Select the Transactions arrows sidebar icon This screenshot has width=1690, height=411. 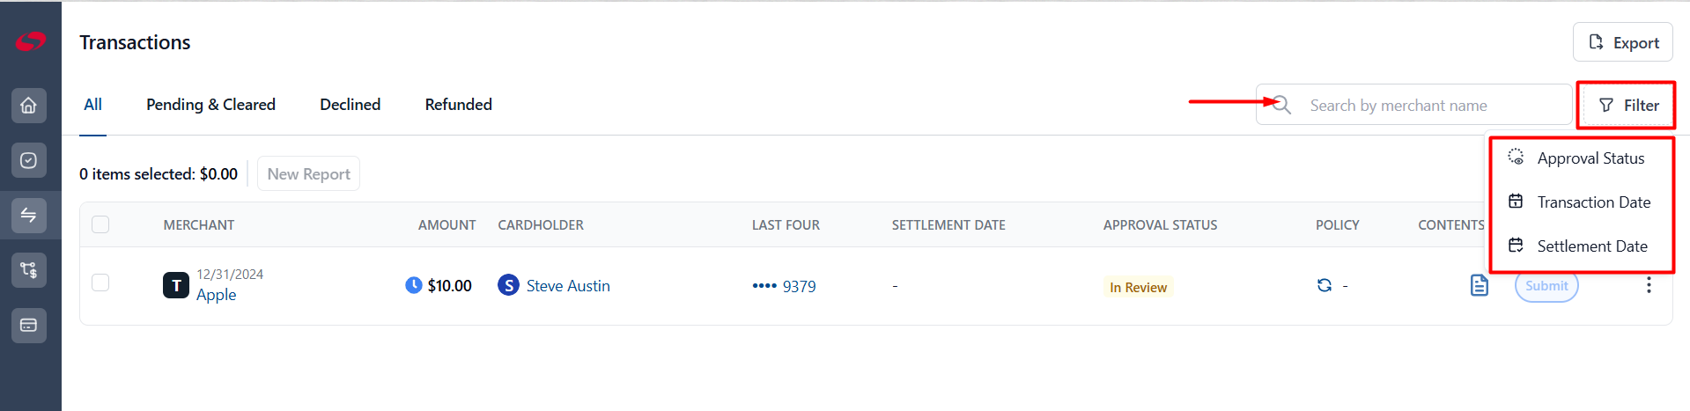[29, 215]
